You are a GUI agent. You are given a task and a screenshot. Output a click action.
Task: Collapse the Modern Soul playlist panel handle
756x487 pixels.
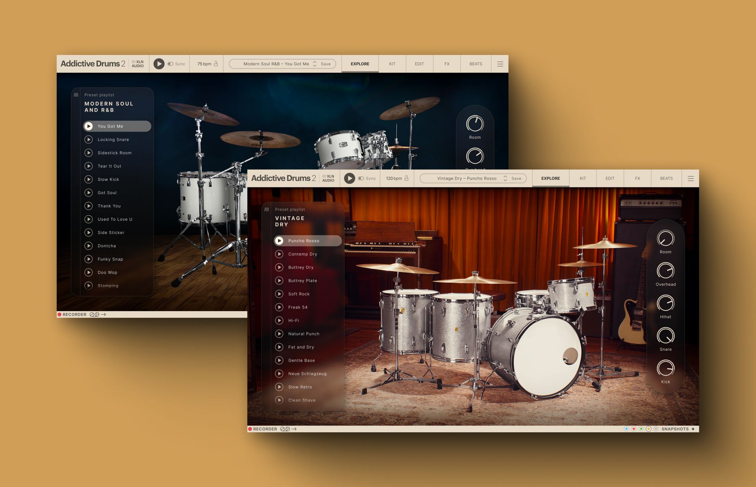tap(76, 95)
